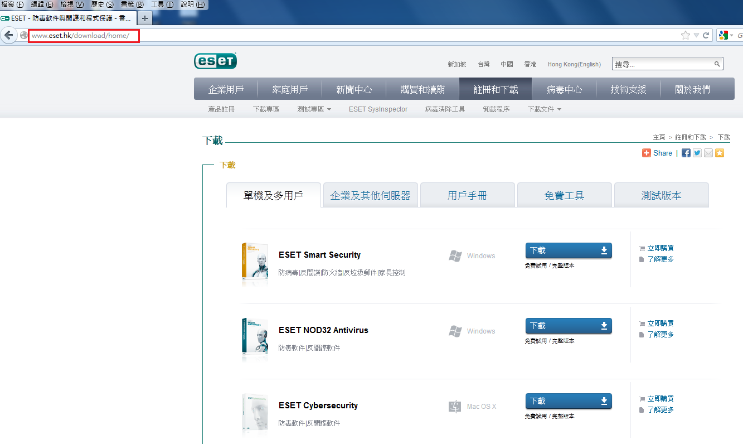Share the page via the email envelope icon
This screenshot has width=743, height=444.
tap(708, 153)
